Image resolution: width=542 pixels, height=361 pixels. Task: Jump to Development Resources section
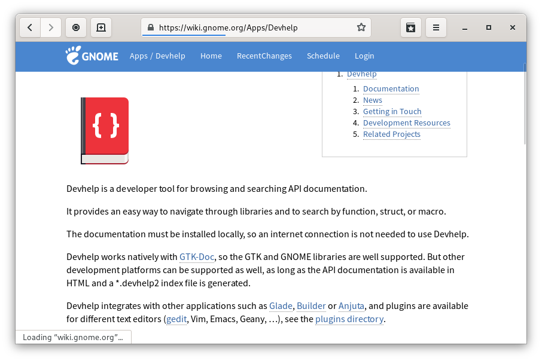pos(407,123)
